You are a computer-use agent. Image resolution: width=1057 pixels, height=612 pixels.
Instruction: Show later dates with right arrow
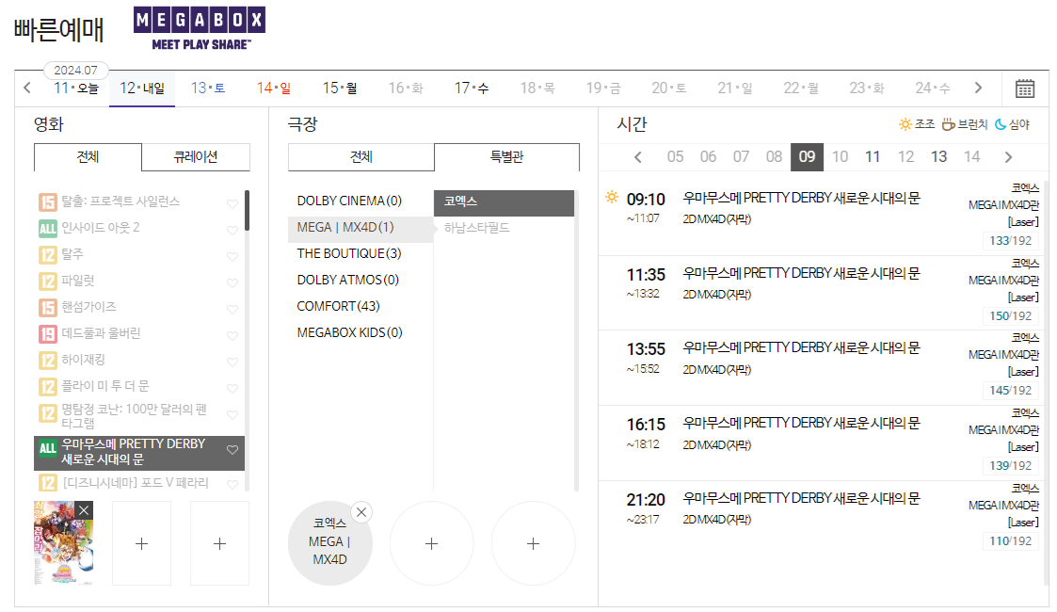[x=978, y=88]
